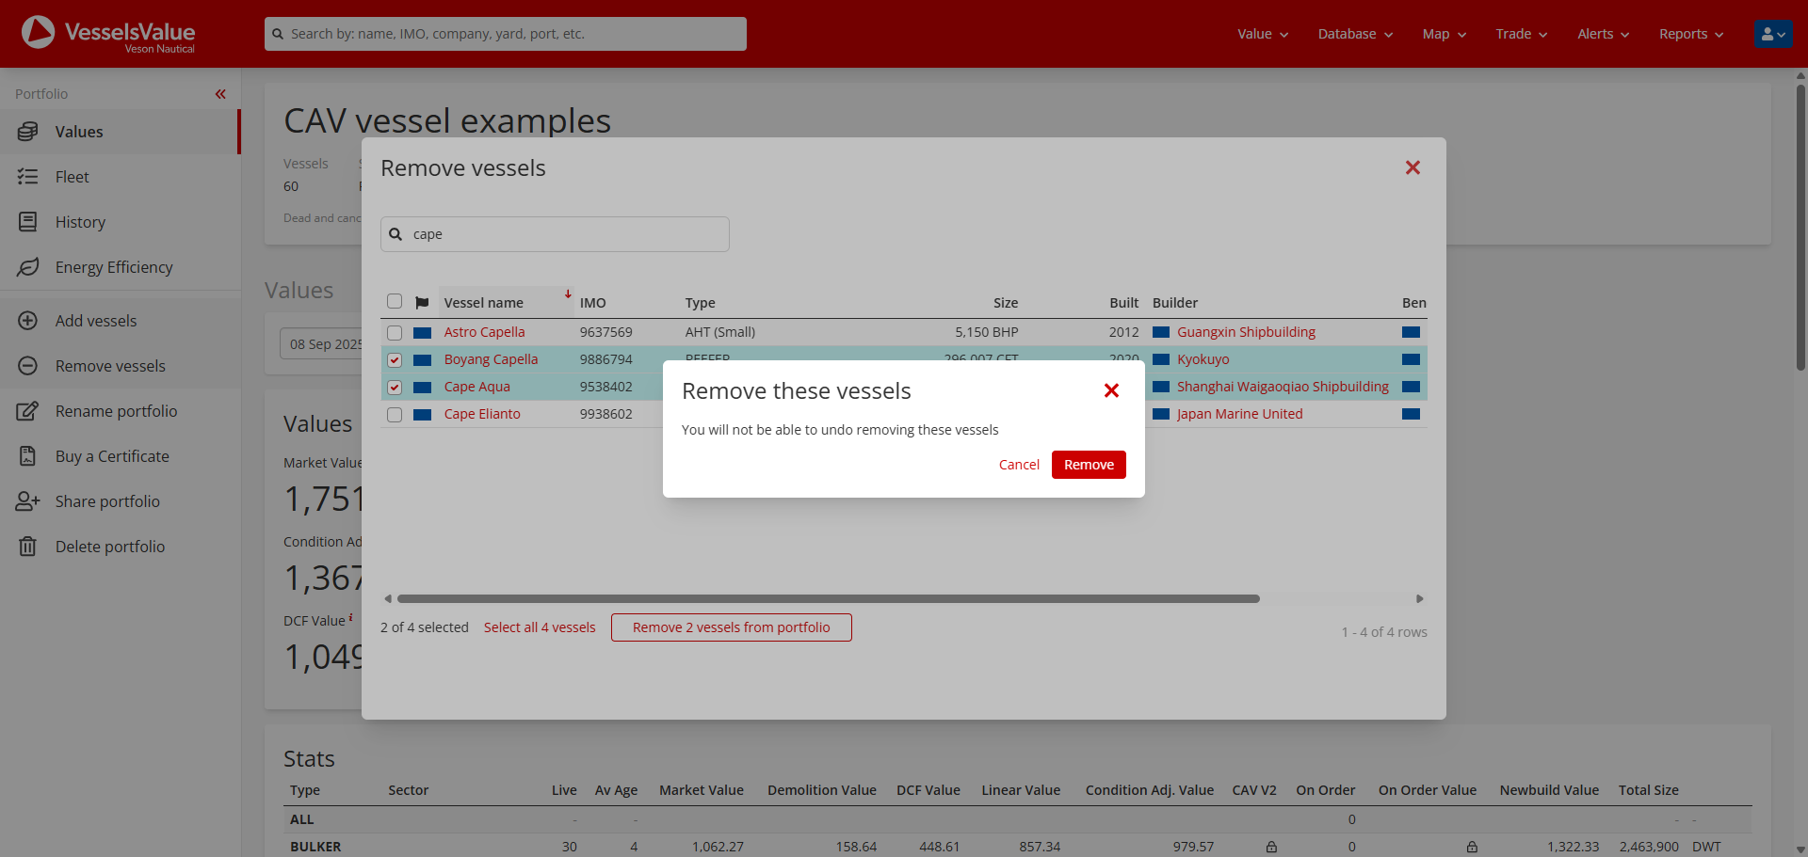Open the Value dropdown menu
The width and height of the screenshot is (1808, 857).
[1262, 34]
